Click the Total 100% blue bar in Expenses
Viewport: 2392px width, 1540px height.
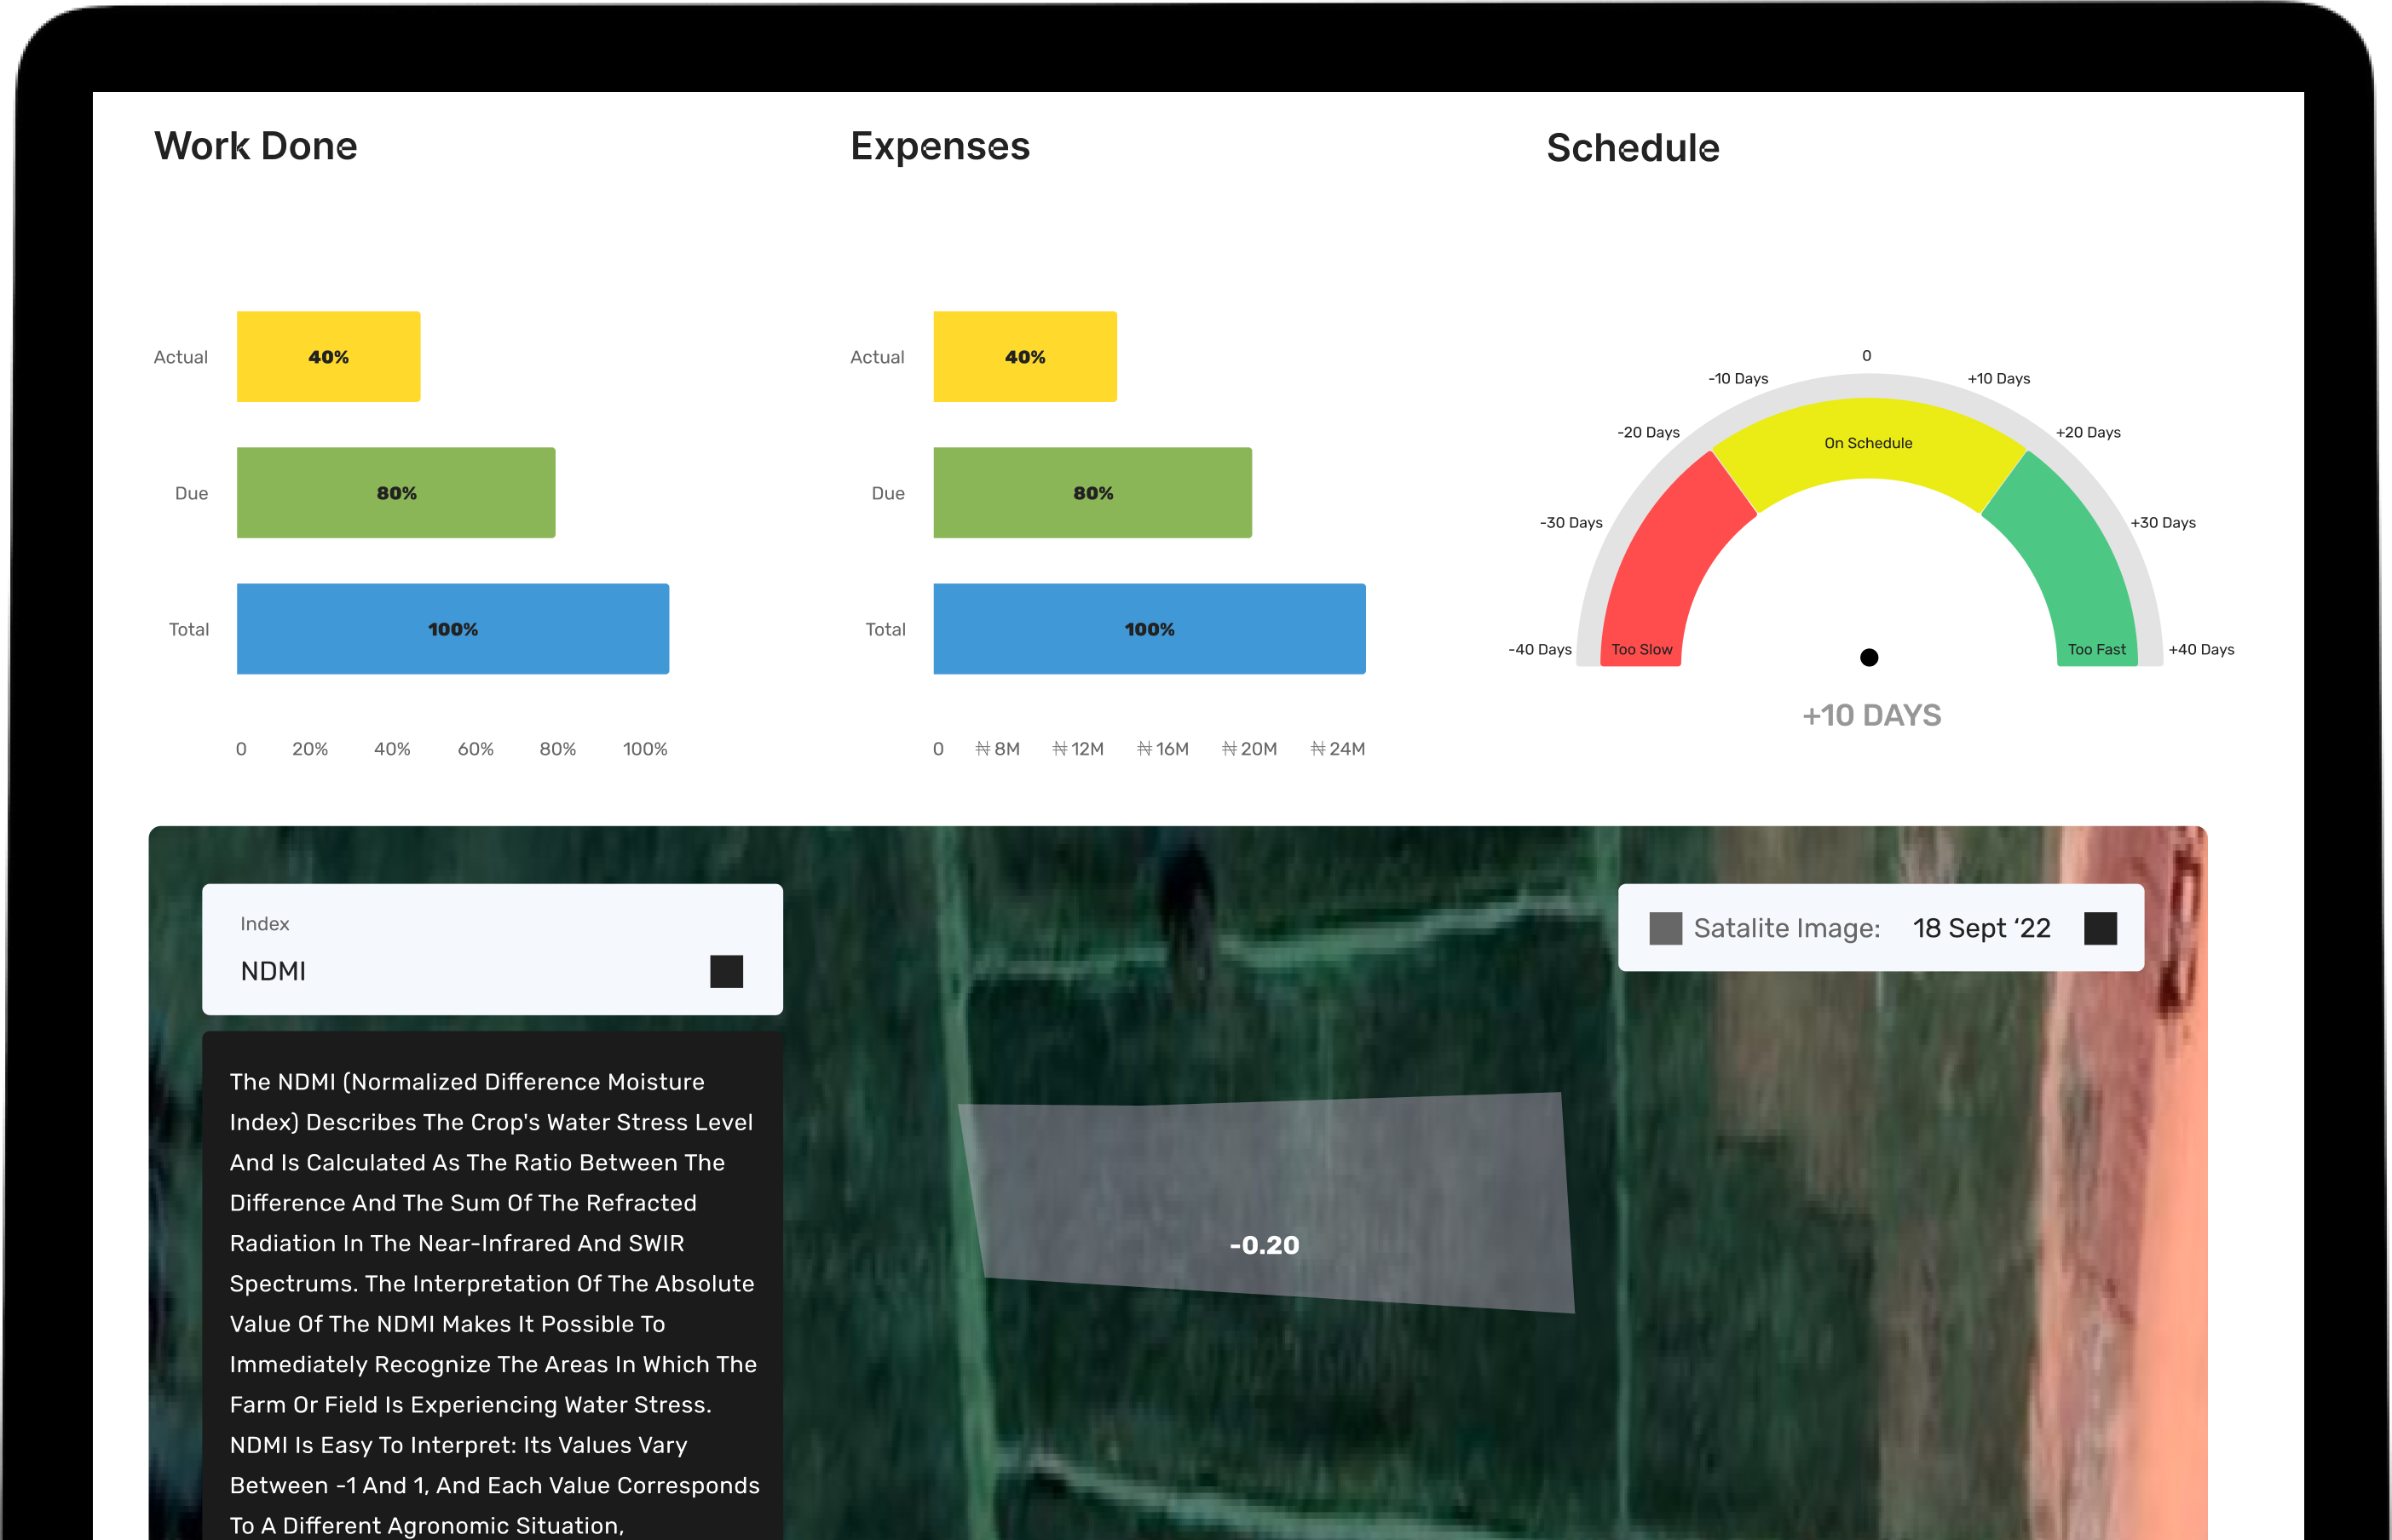(x=1149, y=629)
